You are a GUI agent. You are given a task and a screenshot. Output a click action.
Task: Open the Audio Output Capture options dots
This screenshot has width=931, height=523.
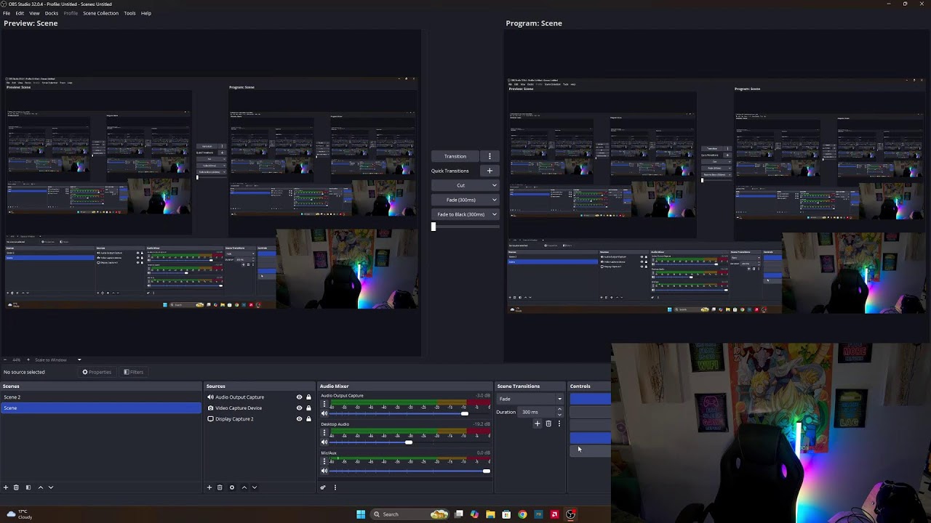tap(324, 404)
